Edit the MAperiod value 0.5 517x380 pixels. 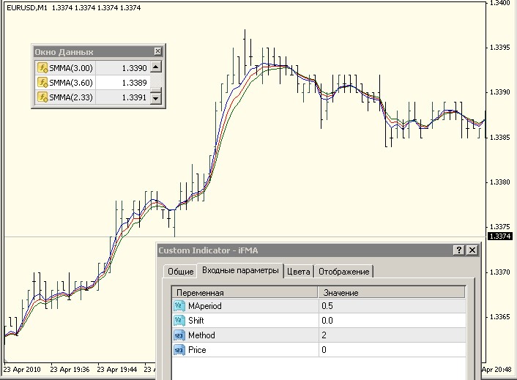pyautogui.click(x=392, y=305)
